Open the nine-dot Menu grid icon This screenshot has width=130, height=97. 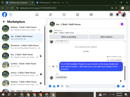click(x=111, y=14)
